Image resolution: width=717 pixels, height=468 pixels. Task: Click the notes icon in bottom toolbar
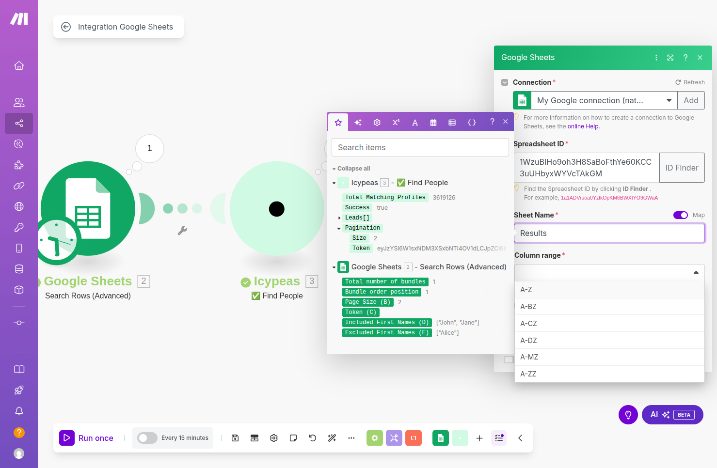pyautogui.click(x=293, y=438)
